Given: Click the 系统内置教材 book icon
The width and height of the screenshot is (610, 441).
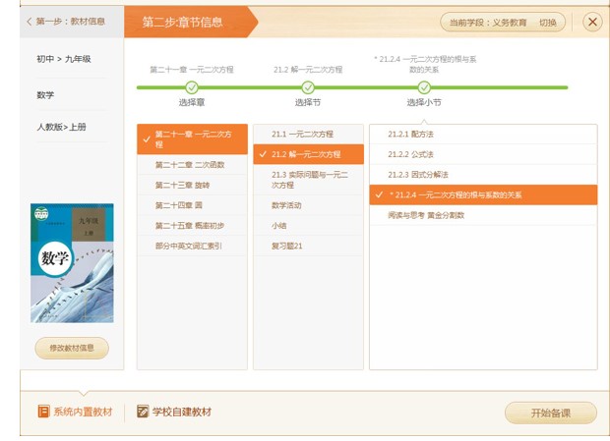Looking at the screenshot, I should [43, 412].
